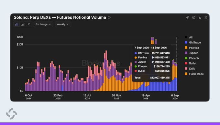The width and height of the screenshot is (220, 125).
Task: Click the 19 Apr 2026 x-axis label
Action: pyautogui.click(x=146, y=97)
